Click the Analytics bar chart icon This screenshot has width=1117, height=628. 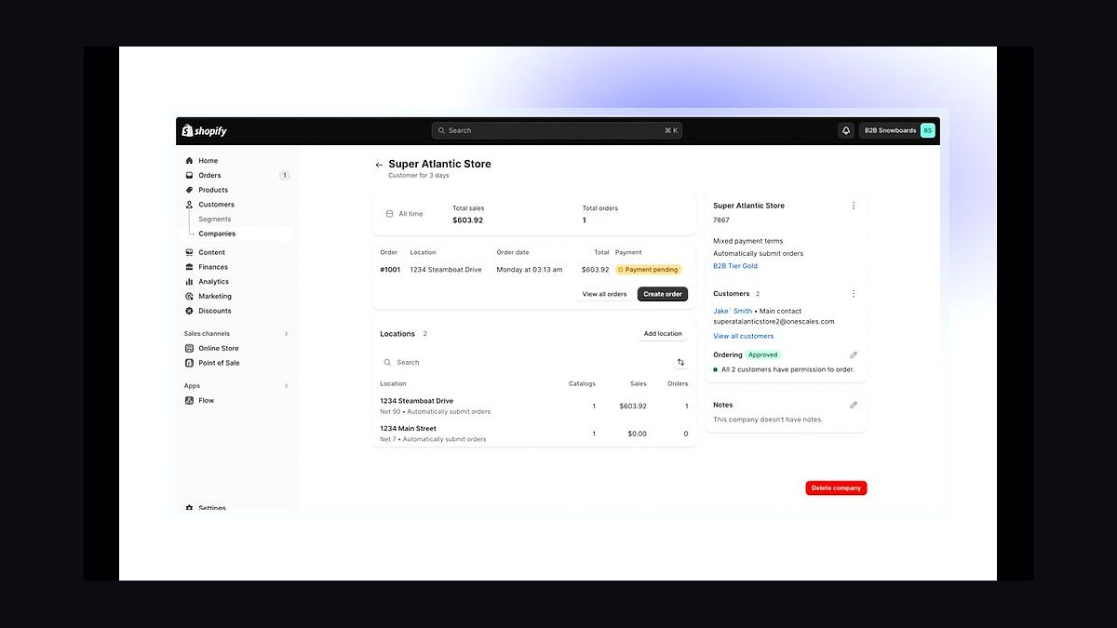click(x=190, y=282)
